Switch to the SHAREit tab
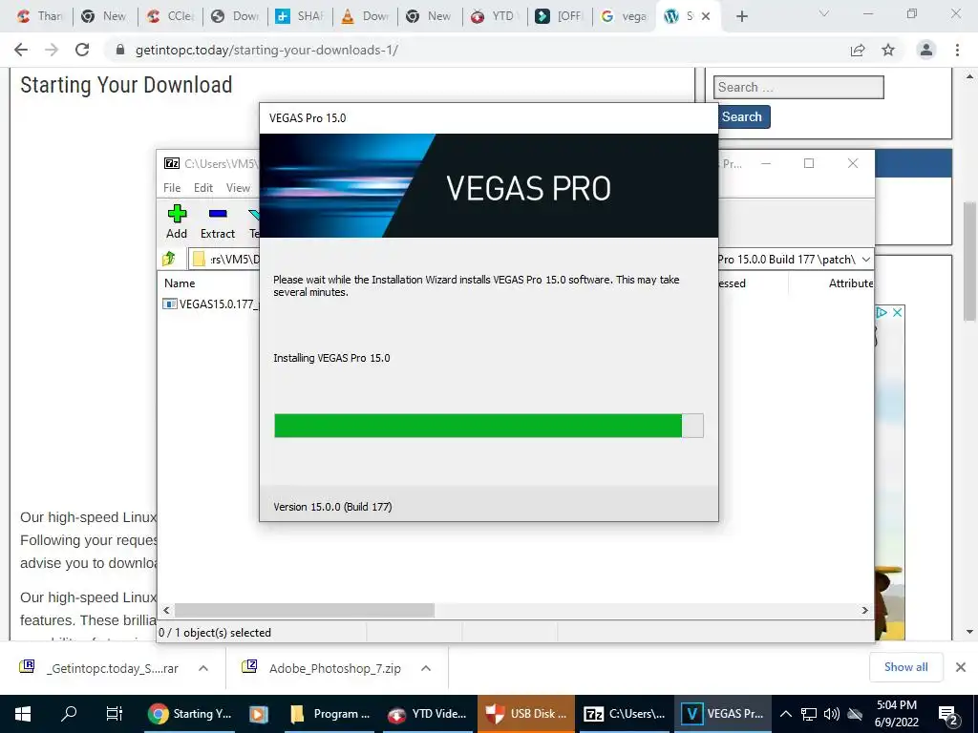978x733 pixels. pyautogui.click(x=301, y=16)
